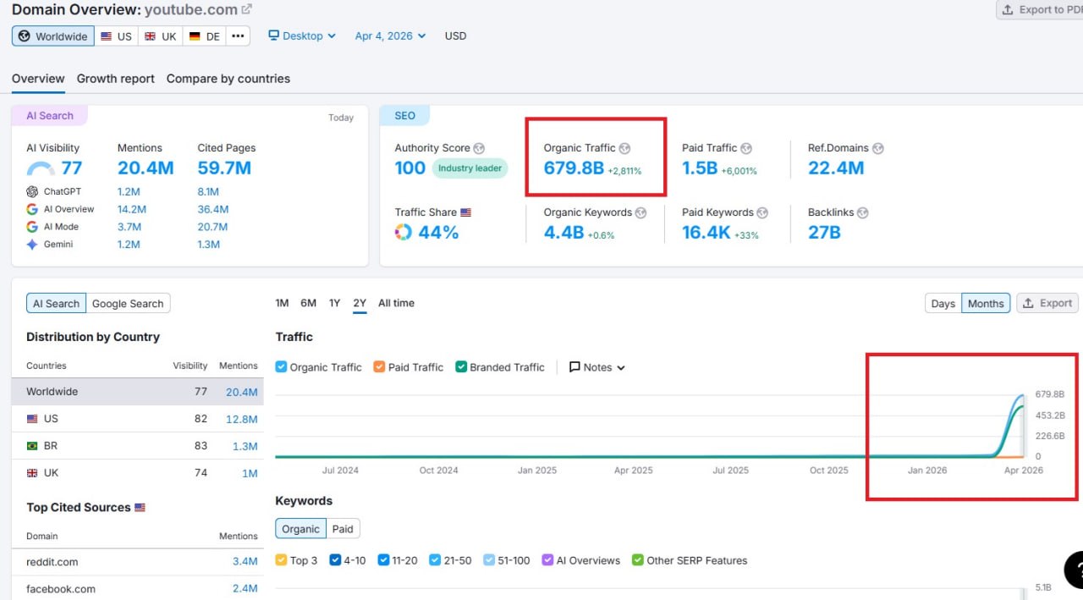
Task: Uncheck the Organic Traffic checkbox
Action: (282, 367)
